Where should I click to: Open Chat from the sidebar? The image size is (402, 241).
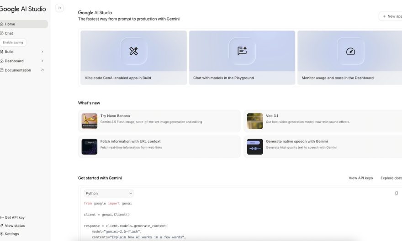pyautogui.click(x=9, y=33)
